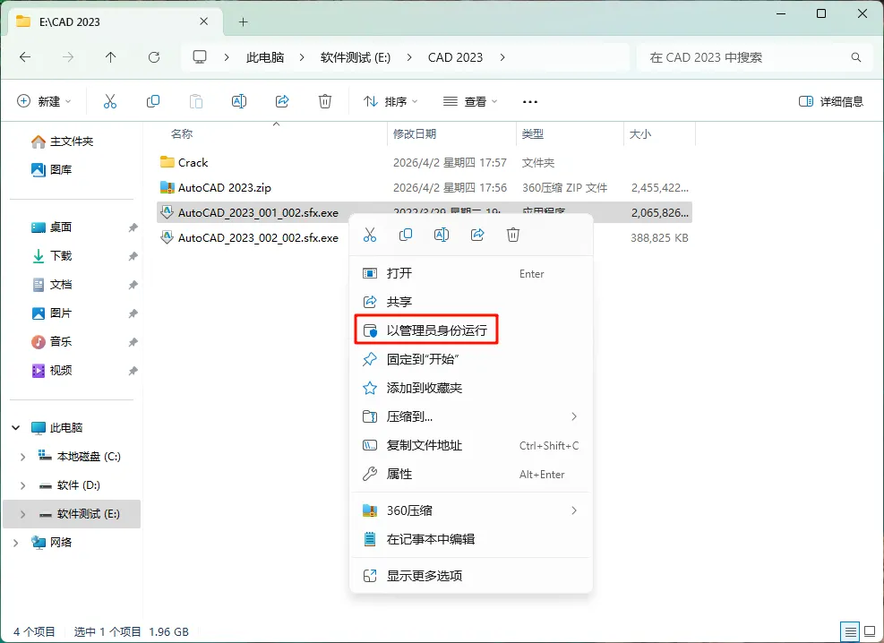Switch to large thumbnails view icon in status bar
The height and width of the screenshot is (643, 884).
click(x=870, y=631)
